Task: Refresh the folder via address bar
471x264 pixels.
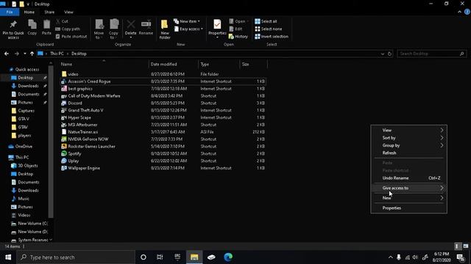Action: [x=389, y=54]
